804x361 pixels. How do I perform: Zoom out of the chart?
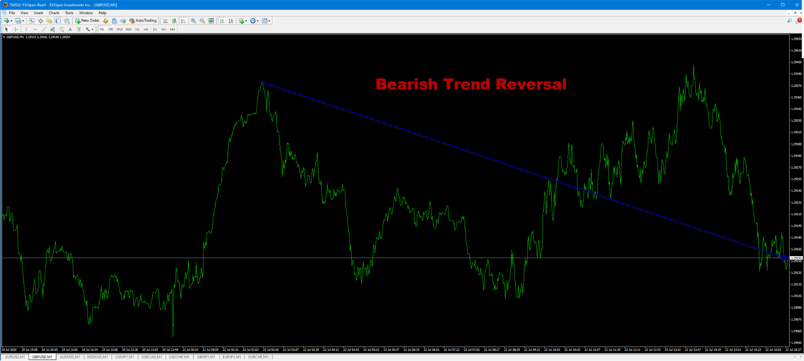pyautogui.click(x=202, y=21)
